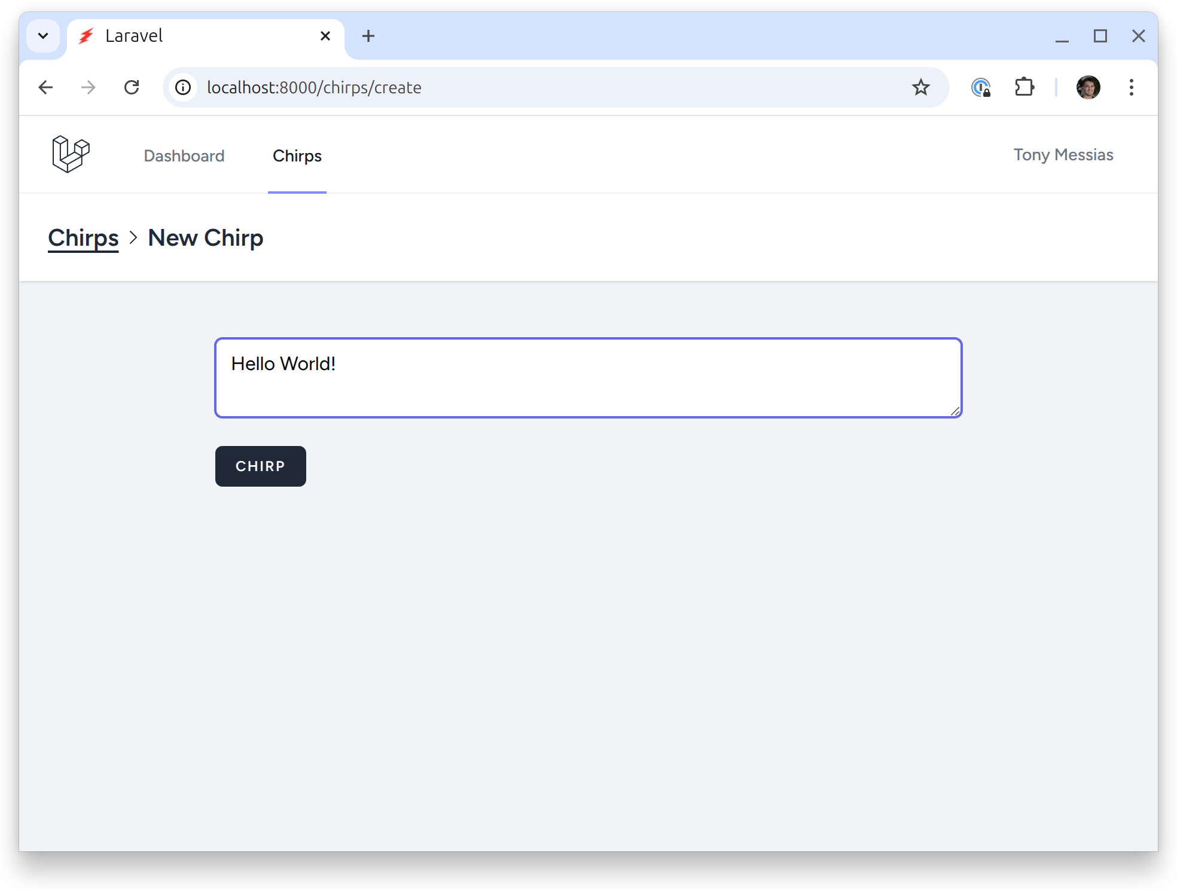Click the Chirps breadcrumb link
The image size is (1177, 889).
click(x=83, y=237)
